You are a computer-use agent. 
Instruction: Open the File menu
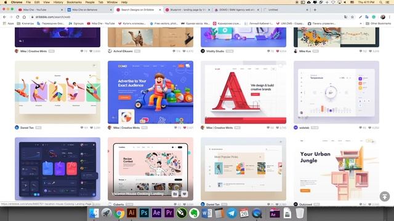28,2
